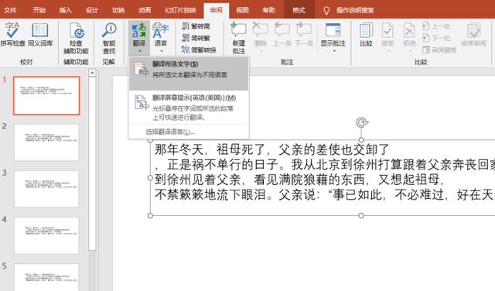Select slide 4 thumbnail
The image size is (495, 291).
(46, 235)
